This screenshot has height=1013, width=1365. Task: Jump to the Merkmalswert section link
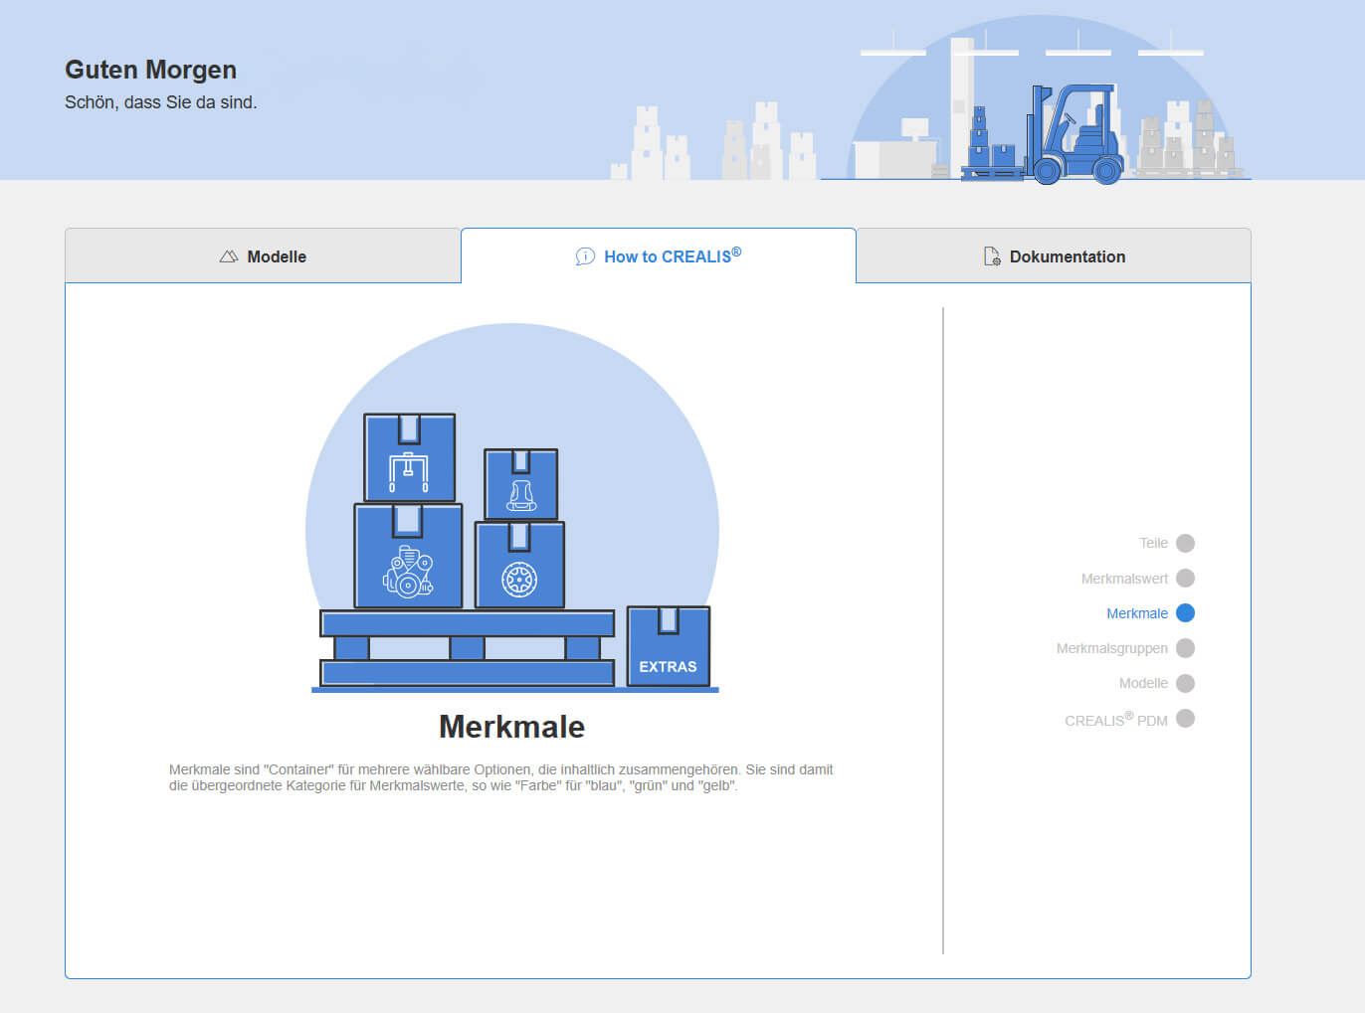(1124, 579)
